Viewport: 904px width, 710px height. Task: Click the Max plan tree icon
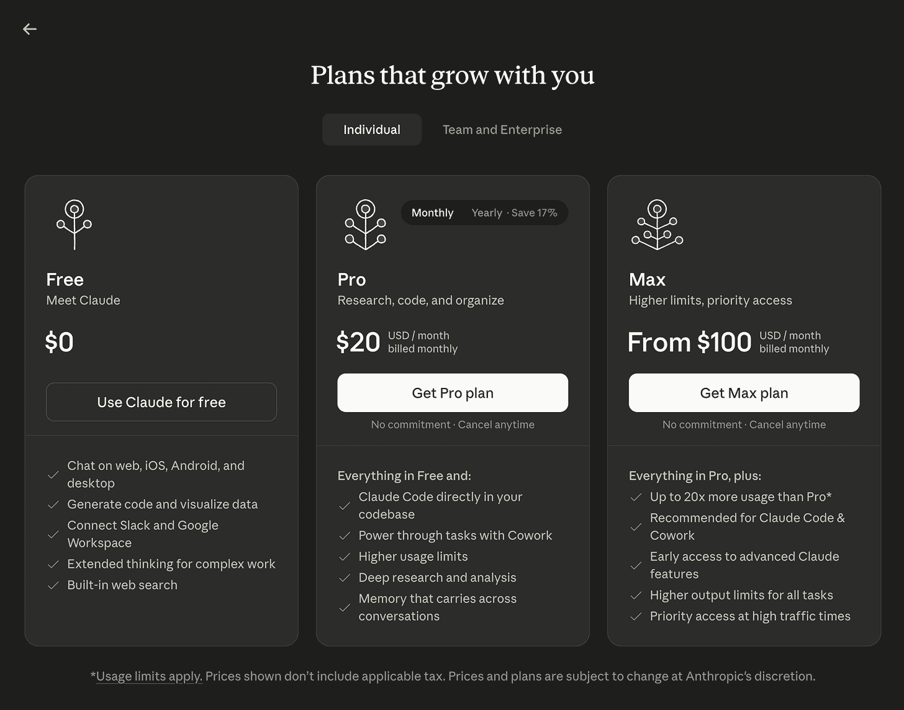pos(657,225)
